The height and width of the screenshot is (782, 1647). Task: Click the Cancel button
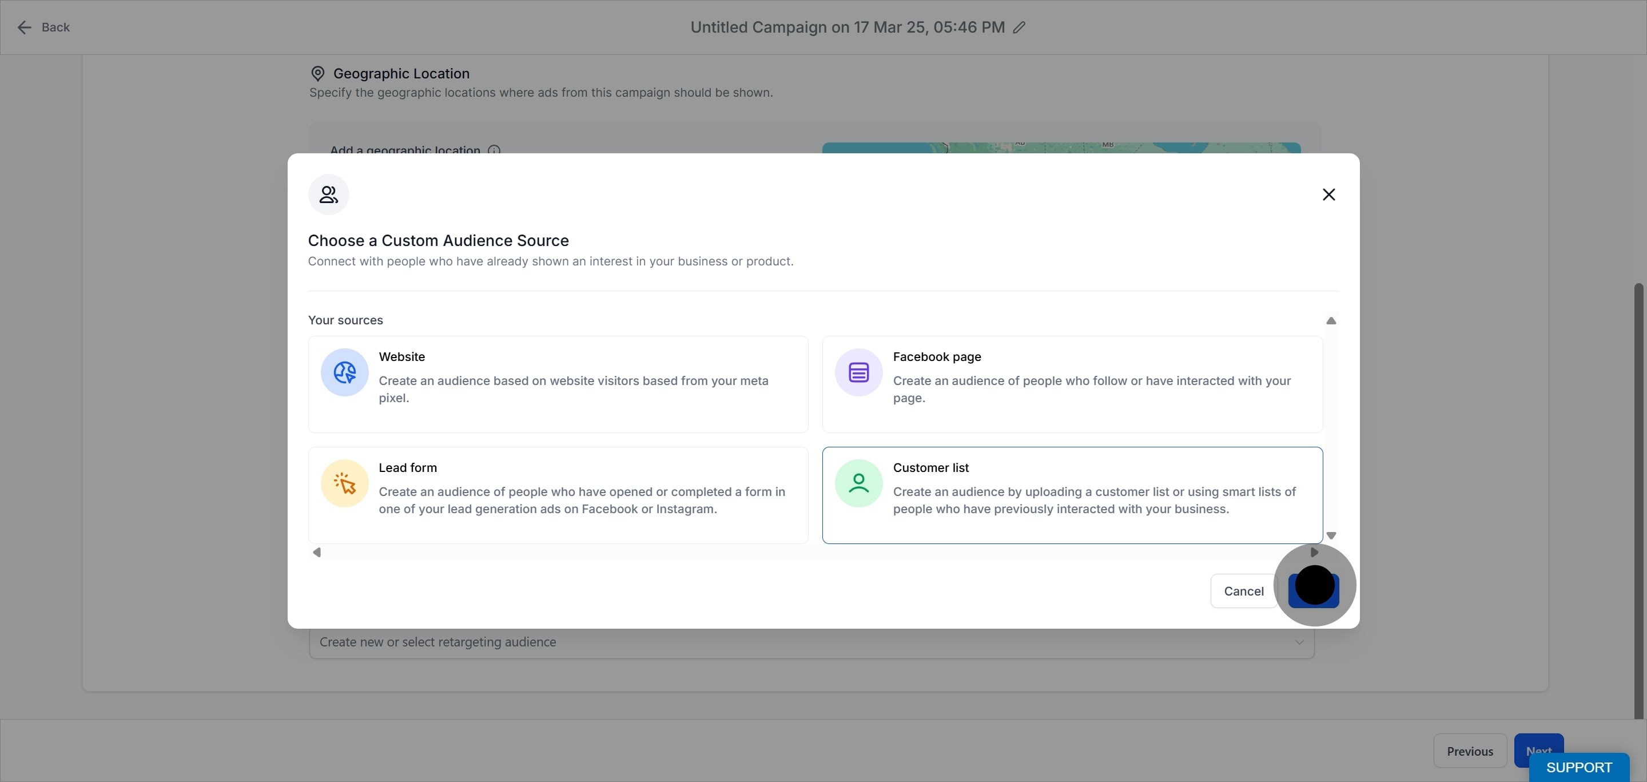1244,592
